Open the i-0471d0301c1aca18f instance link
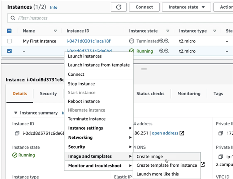This screenshot has width=233, height=179. [89, 41]
